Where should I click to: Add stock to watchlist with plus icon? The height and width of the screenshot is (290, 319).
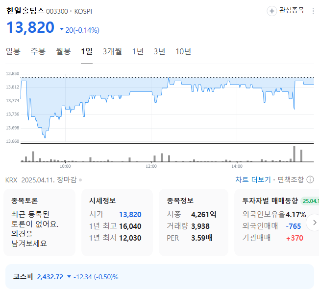271,11
